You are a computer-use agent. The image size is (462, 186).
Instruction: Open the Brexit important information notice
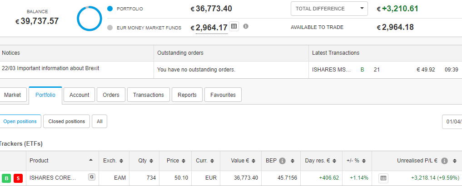click(x=50, y=68)
